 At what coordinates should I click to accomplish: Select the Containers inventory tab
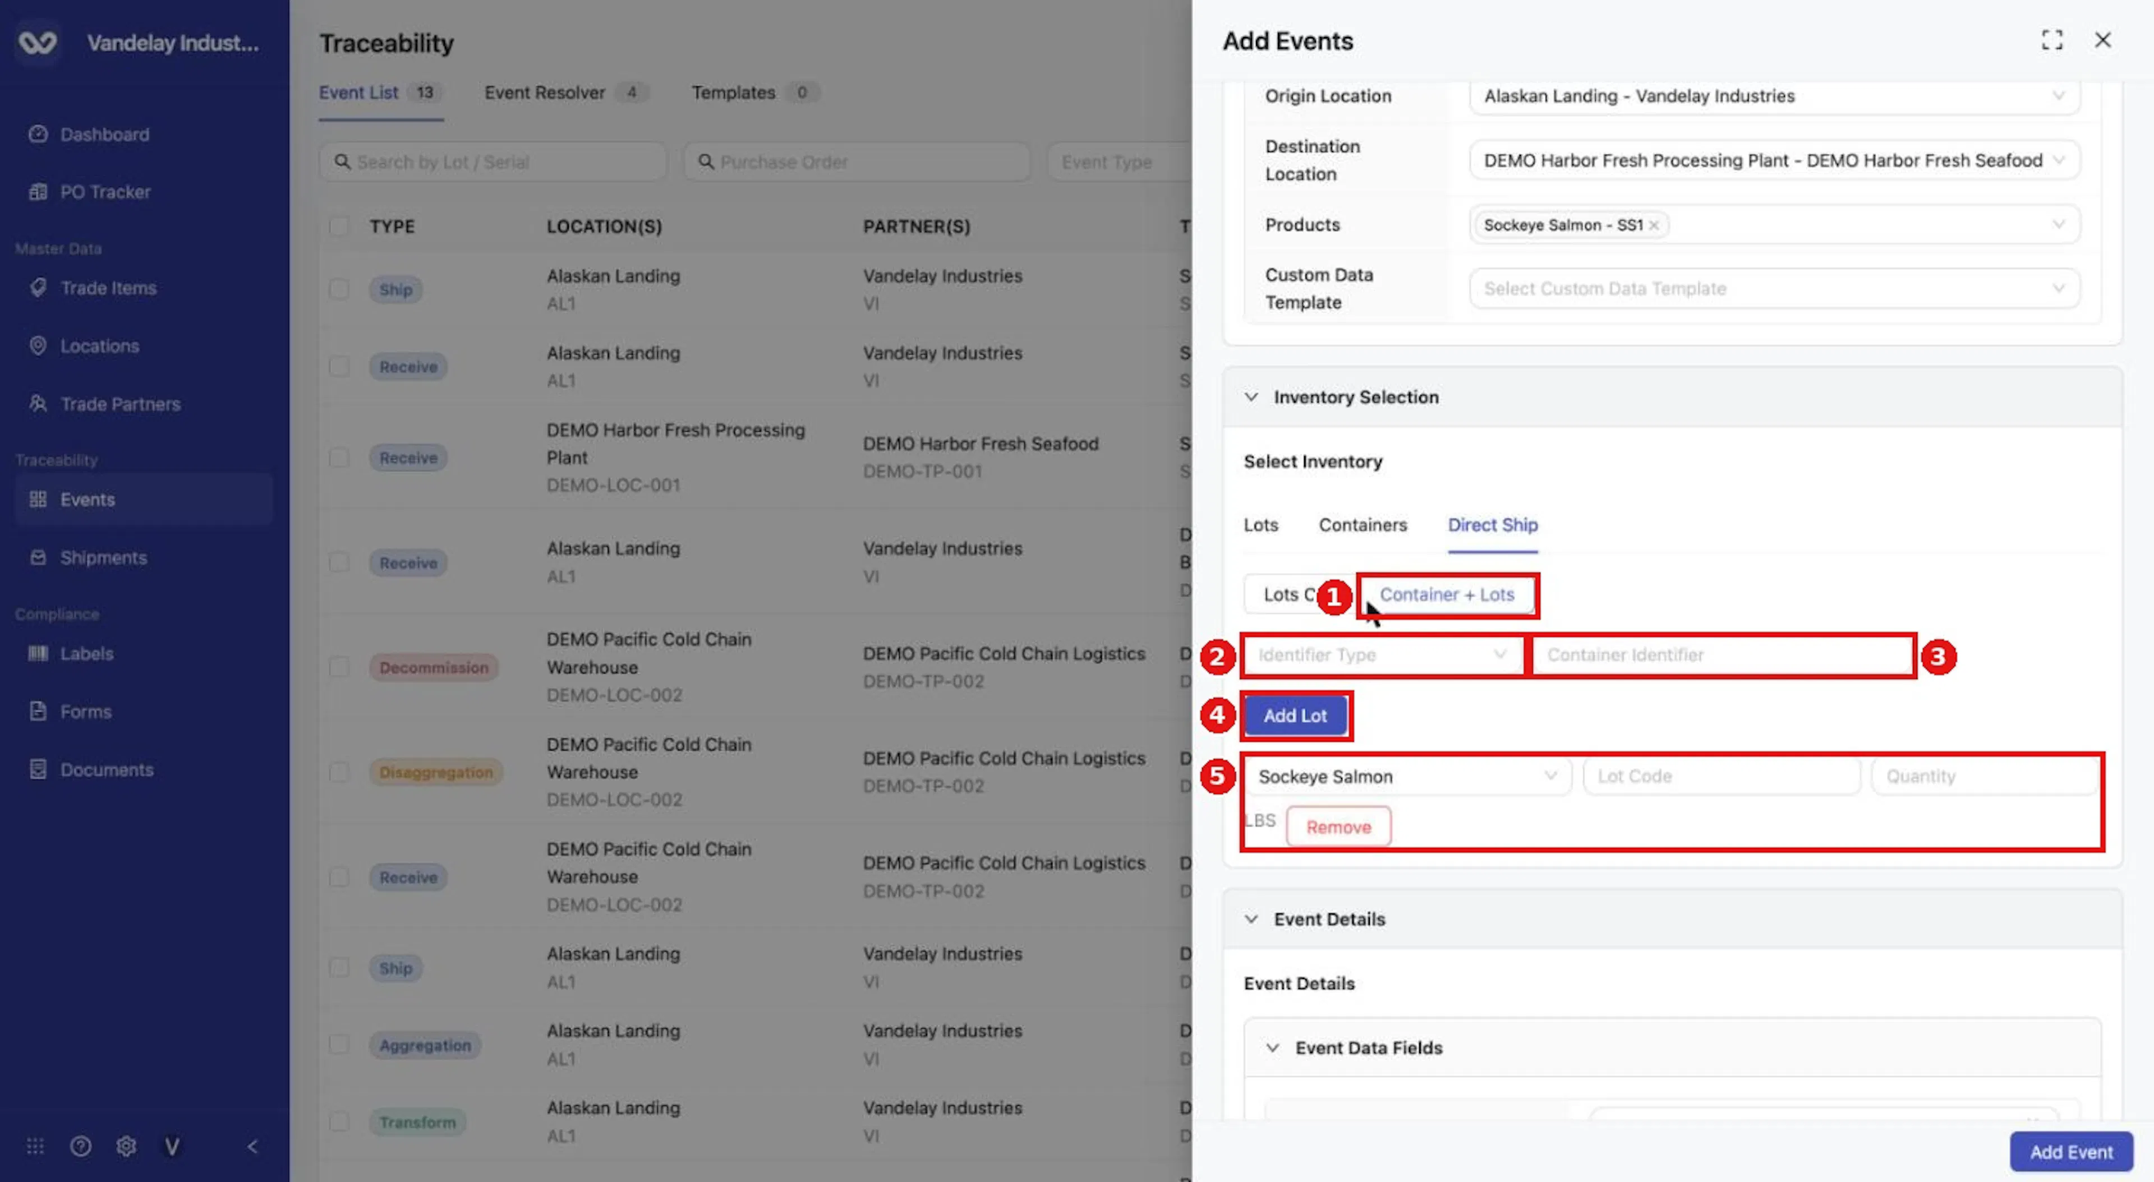click(x=1363, y=525)
